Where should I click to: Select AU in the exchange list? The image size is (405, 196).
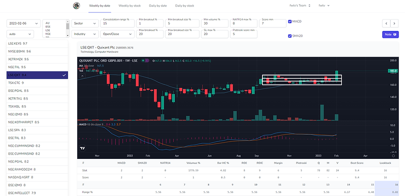(x=47, y=23)
